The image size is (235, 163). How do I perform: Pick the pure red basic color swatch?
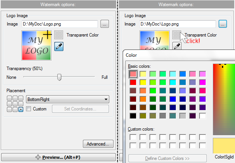[x=133, y=82]
